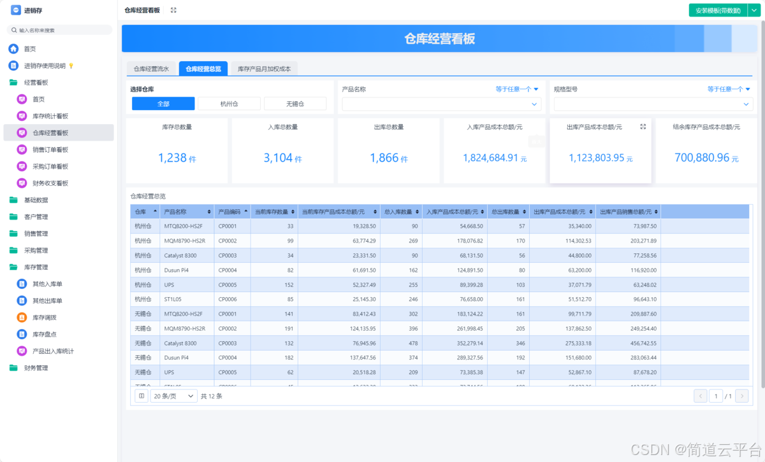765x462 pixels.
Task: Change the 产品名称 condition 等于任意一个
Action: 517,89
